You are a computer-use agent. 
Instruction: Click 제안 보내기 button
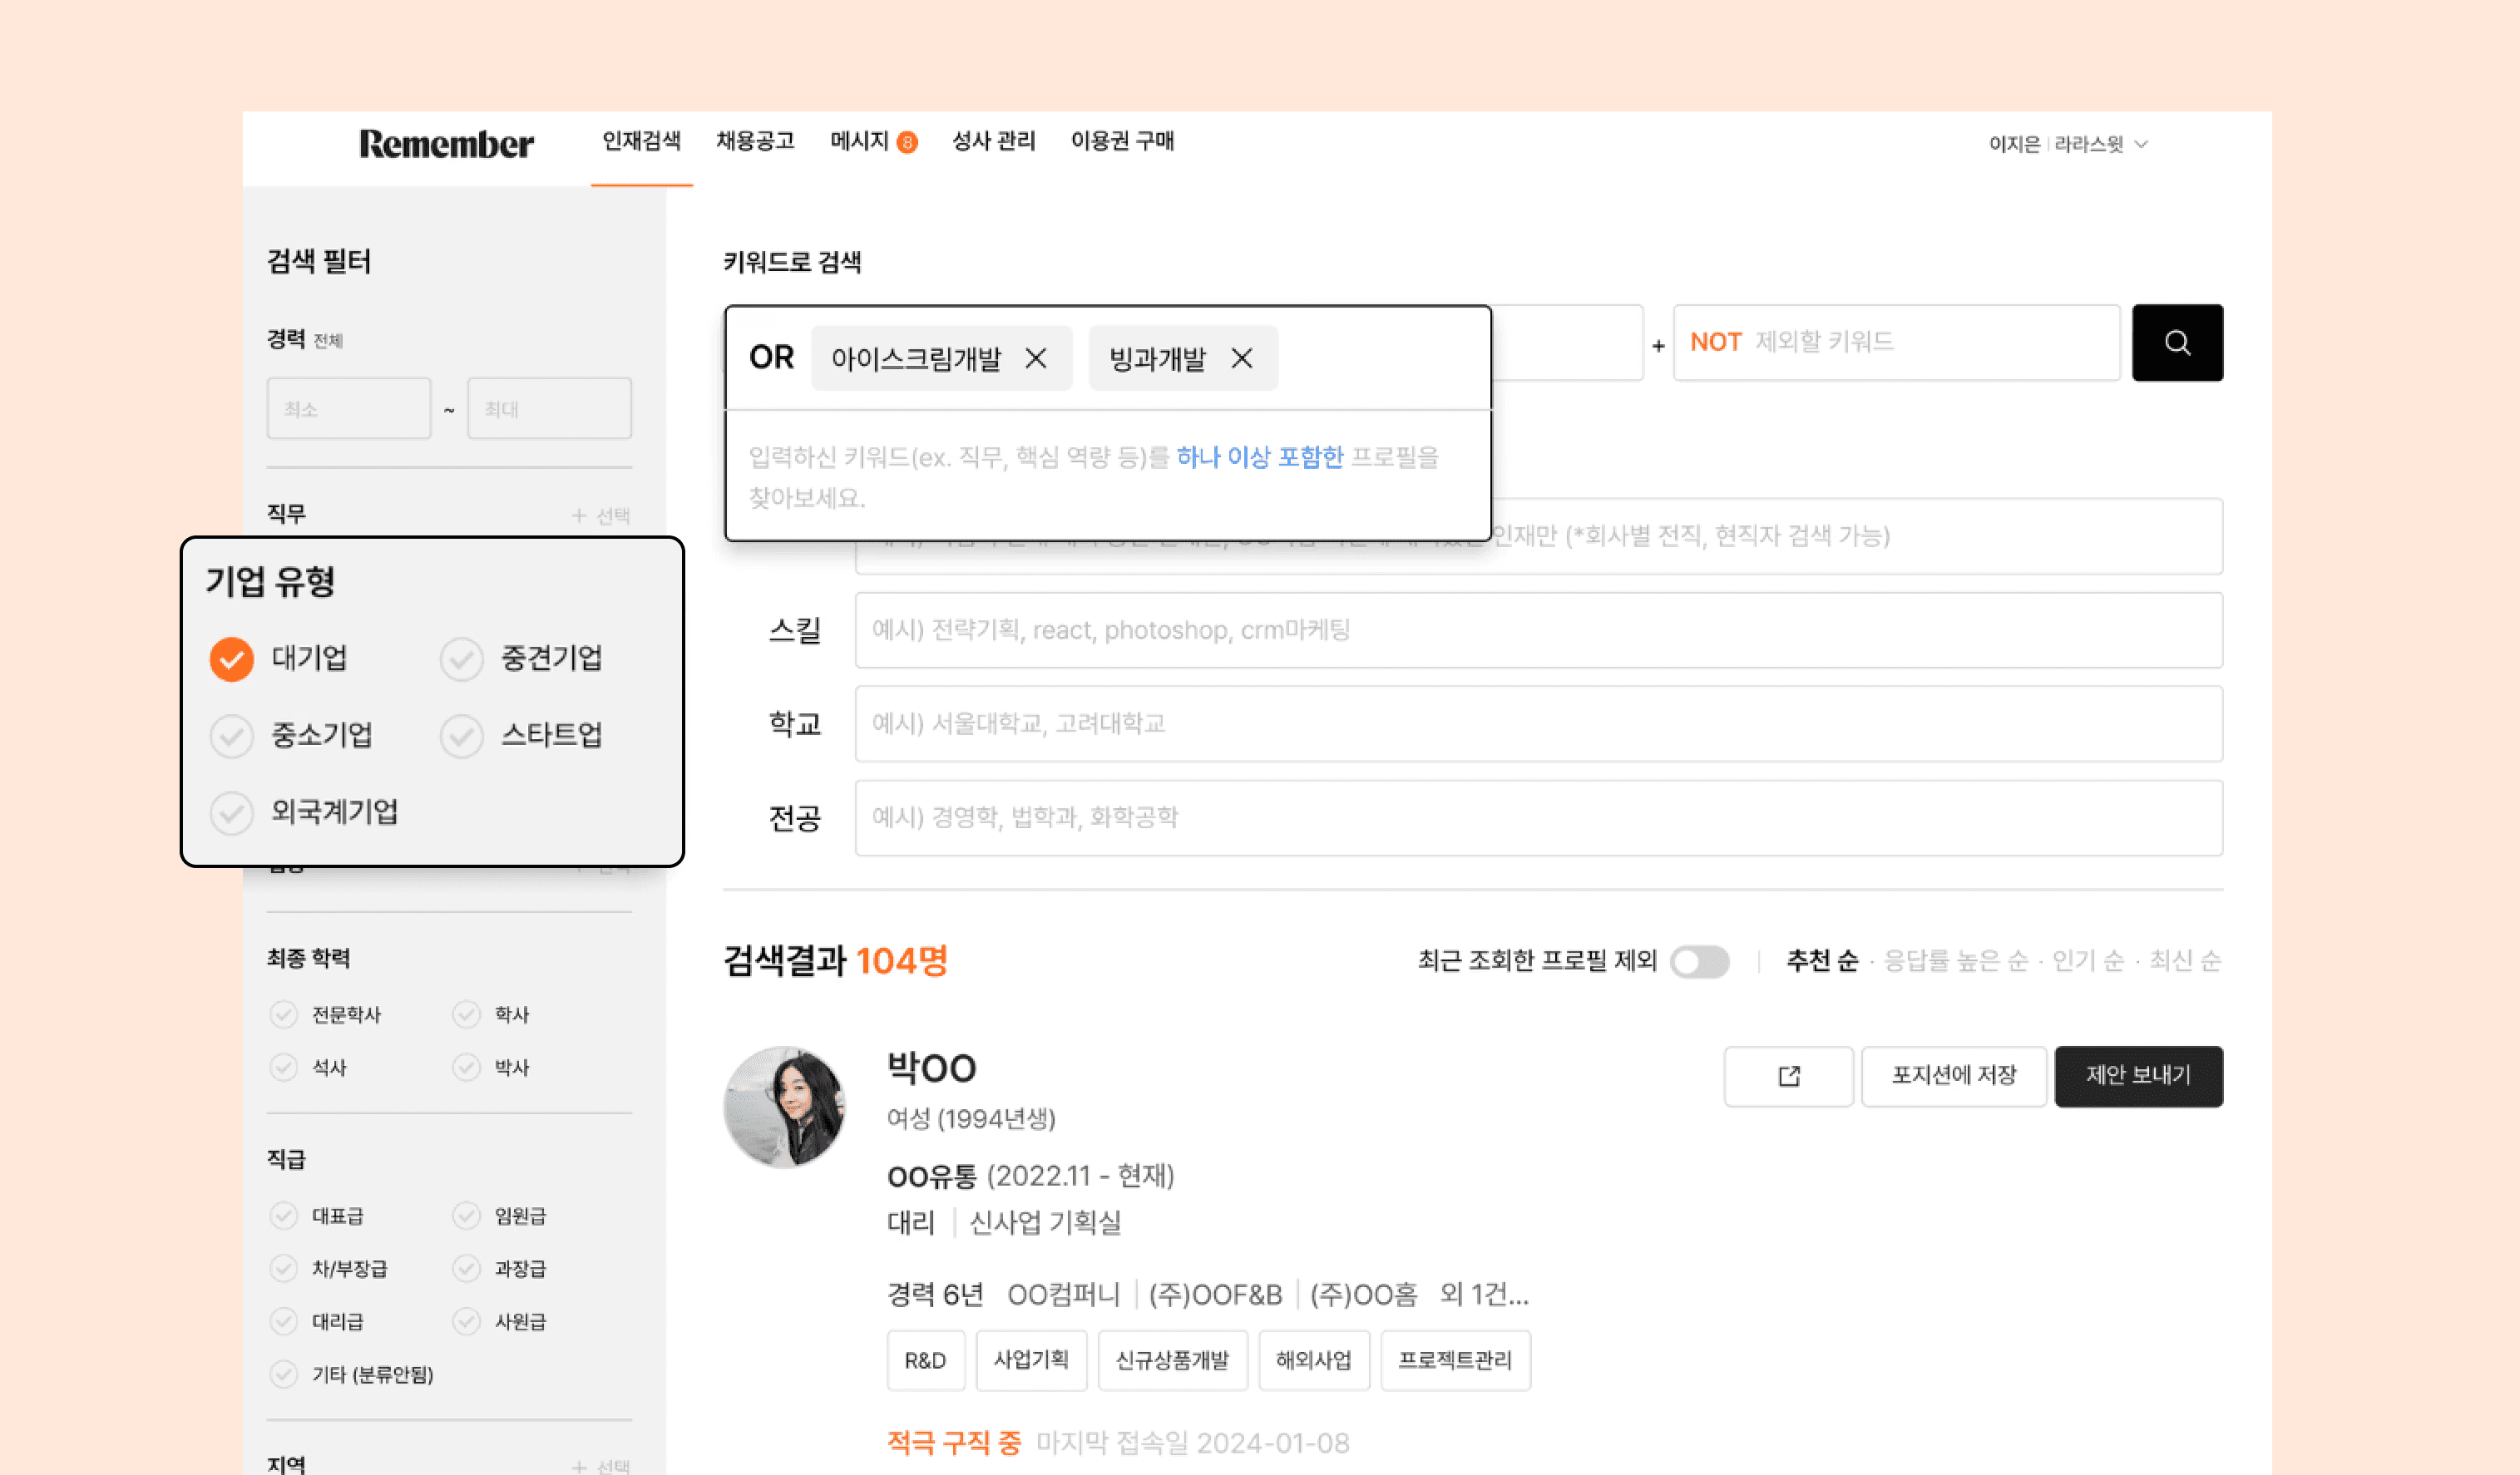coord(2138,1076)
